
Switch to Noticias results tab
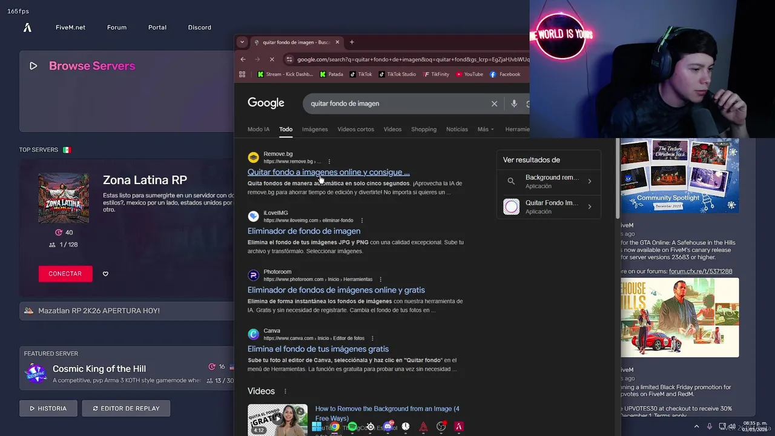pos(457,129)
